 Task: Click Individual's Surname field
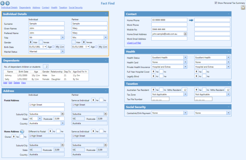coord(47,23)
